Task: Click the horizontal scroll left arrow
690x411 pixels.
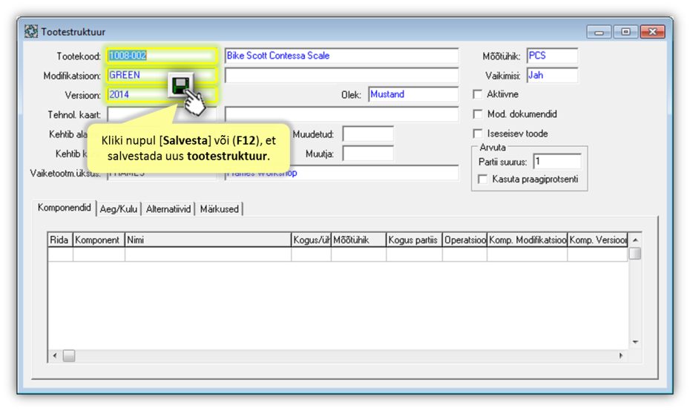Action: coord(55,355)
